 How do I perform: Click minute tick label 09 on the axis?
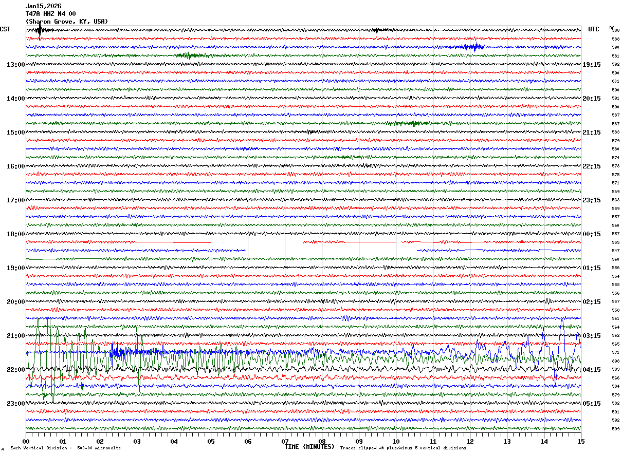[359, 441]
